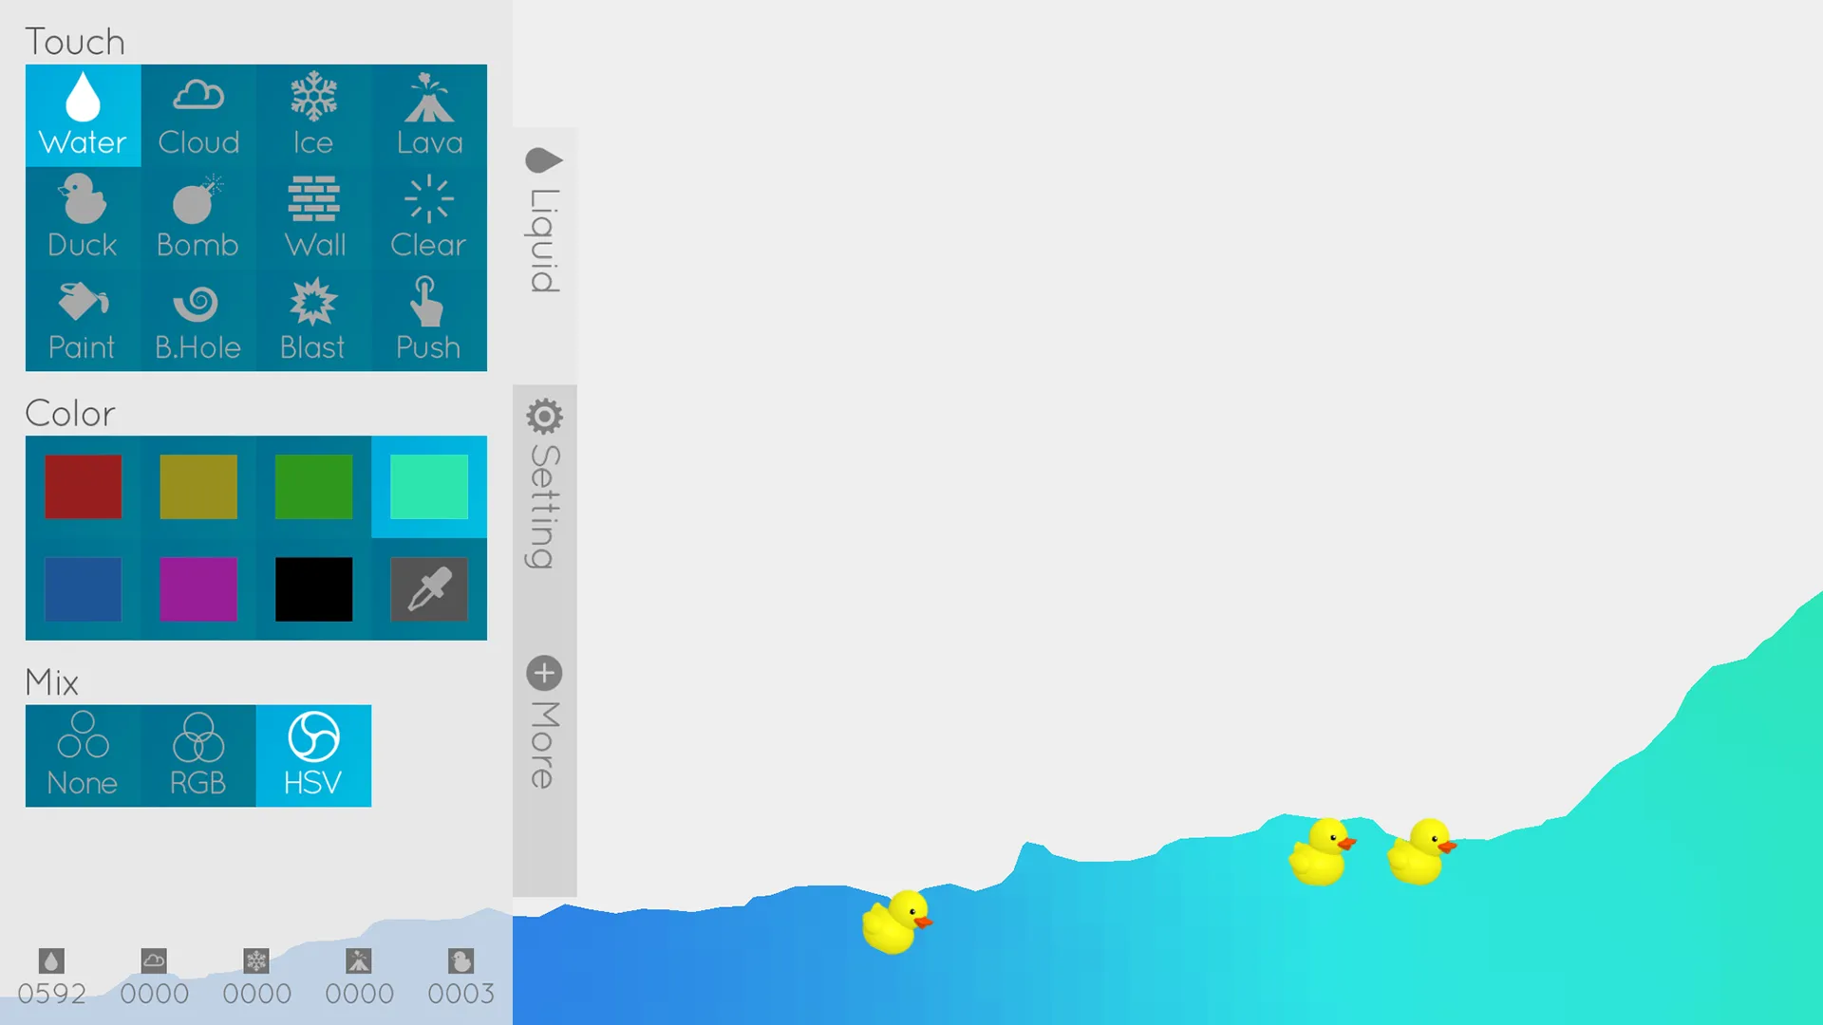This screenshot has height=1025, width=1823.
Task: Select the Wall touch tool
Action: [313, 216]
